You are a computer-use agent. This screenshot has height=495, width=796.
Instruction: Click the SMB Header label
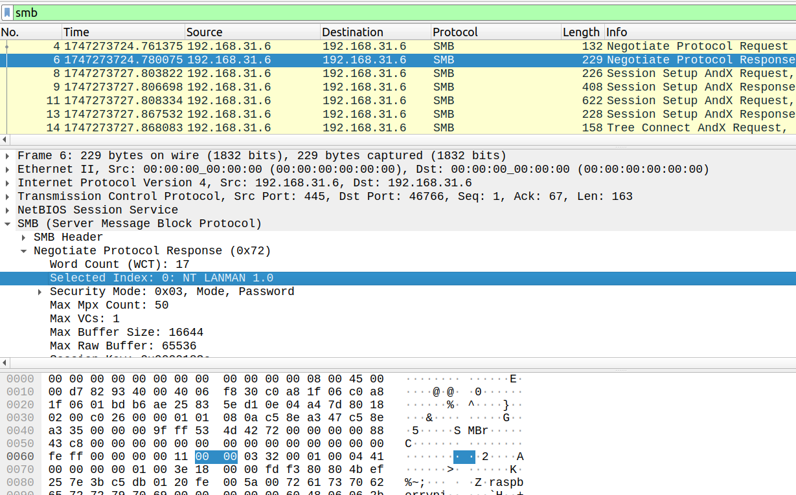pyautogui.click(x=68, y=237)
